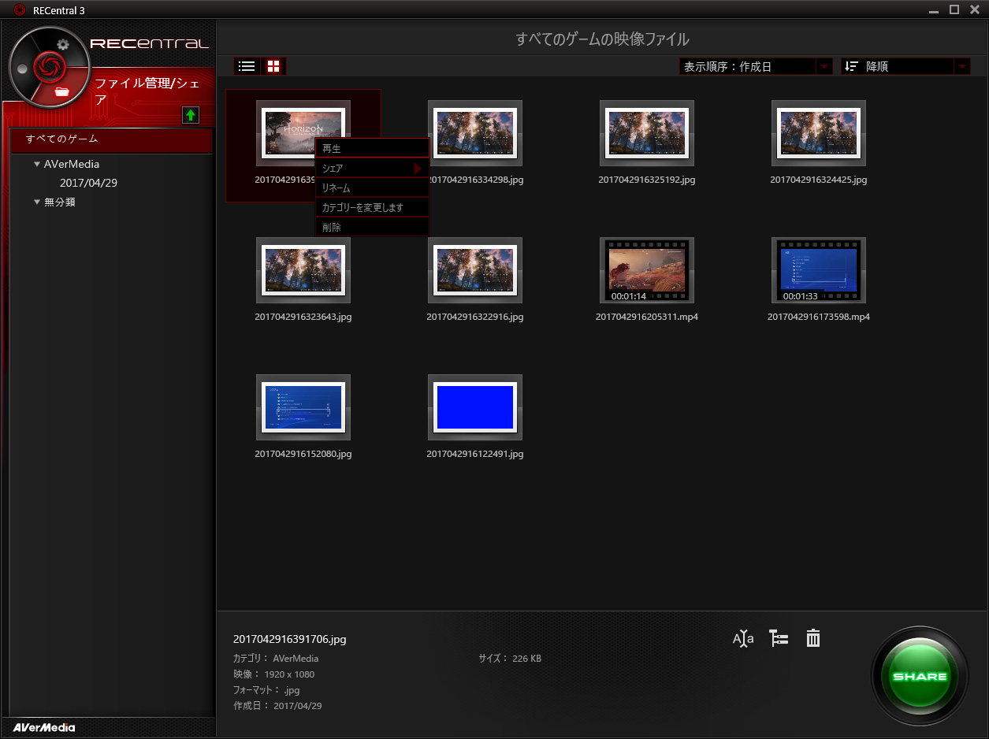Viewport: 989px width, 739px height.
Task: Click file name 2017042916391706.jpg in details
Action: (x=290, y=639)
